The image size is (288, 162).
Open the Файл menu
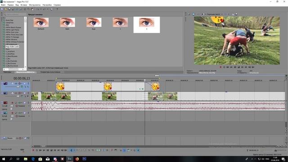tap(3, 5)
